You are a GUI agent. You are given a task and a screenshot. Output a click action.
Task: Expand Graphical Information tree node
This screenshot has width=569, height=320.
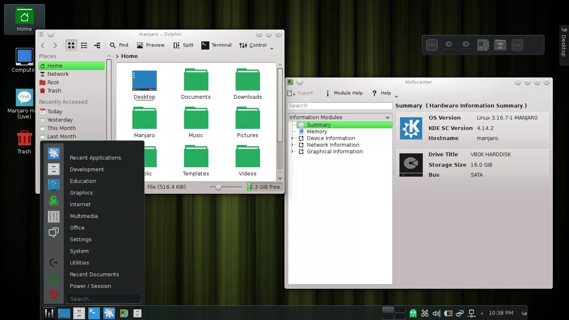(x=292, y=152)
